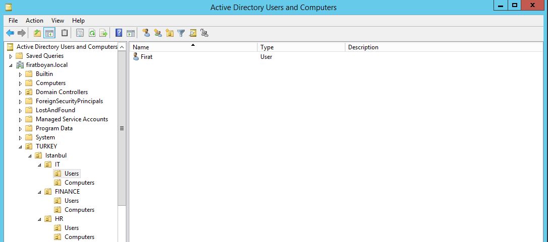This screenshot has width=548, height=242.
Task: Select the ForeignSecurityPrincipals tree label
Action: click(x=69, y=101)
